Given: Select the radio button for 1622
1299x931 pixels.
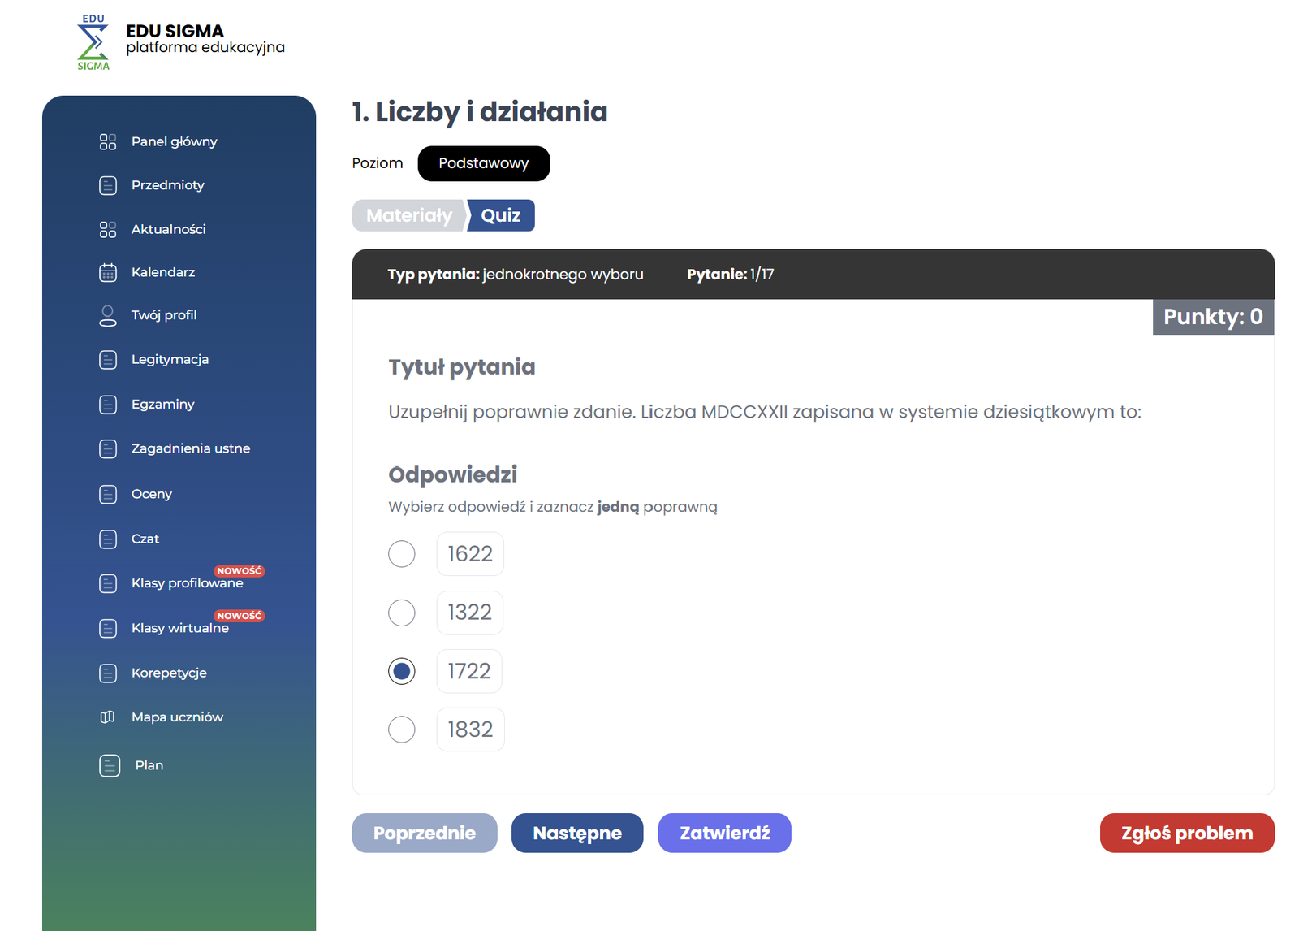Looking at the screenshot, I should click(402, 554).
